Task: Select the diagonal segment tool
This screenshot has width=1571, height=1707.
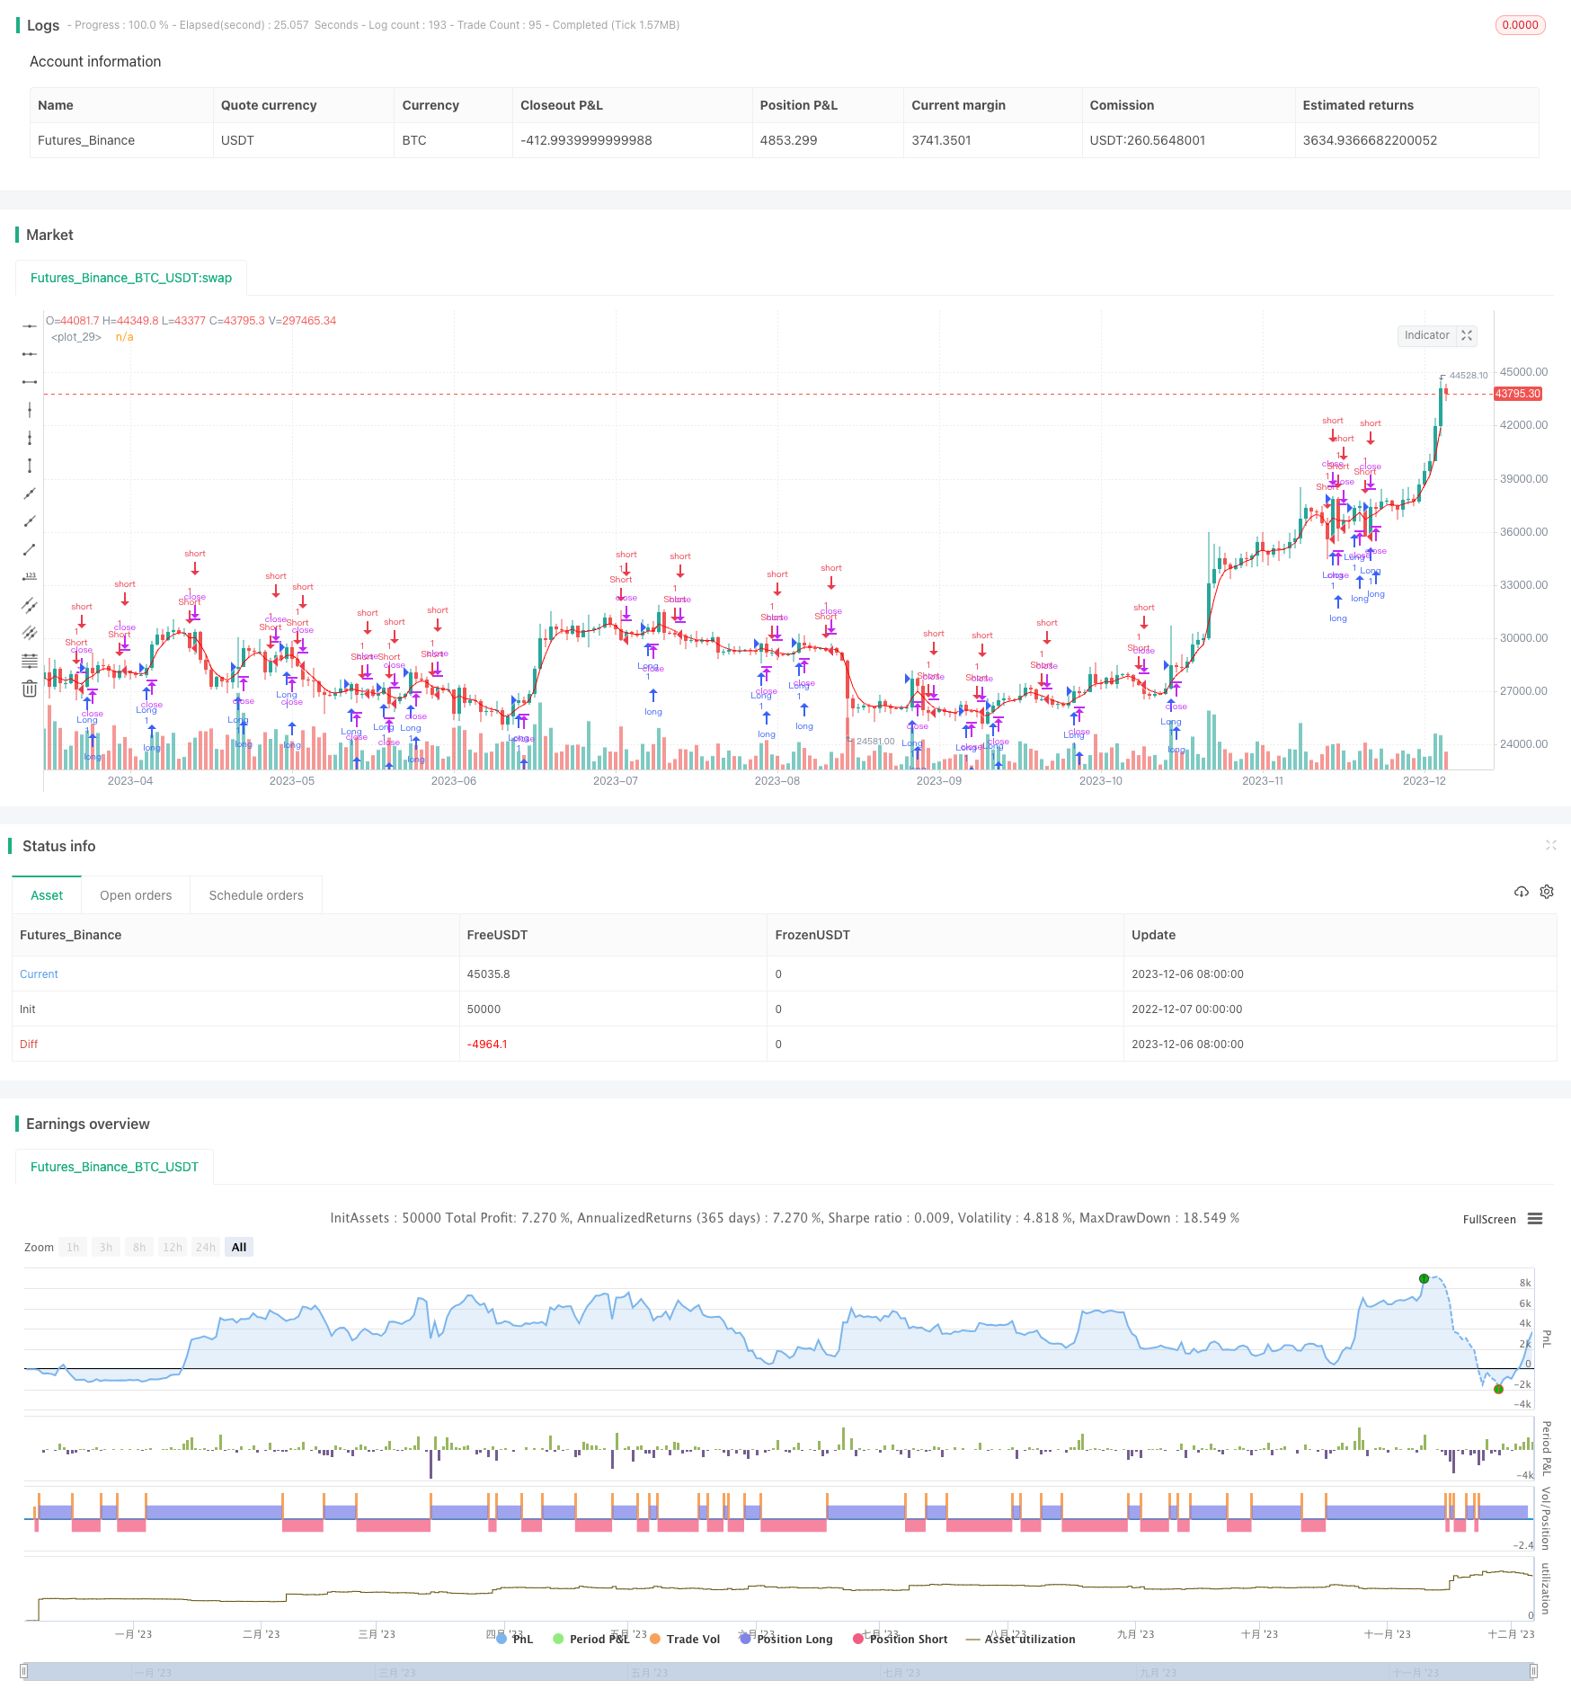Action: pyautogui.click(x=30, y=549)
